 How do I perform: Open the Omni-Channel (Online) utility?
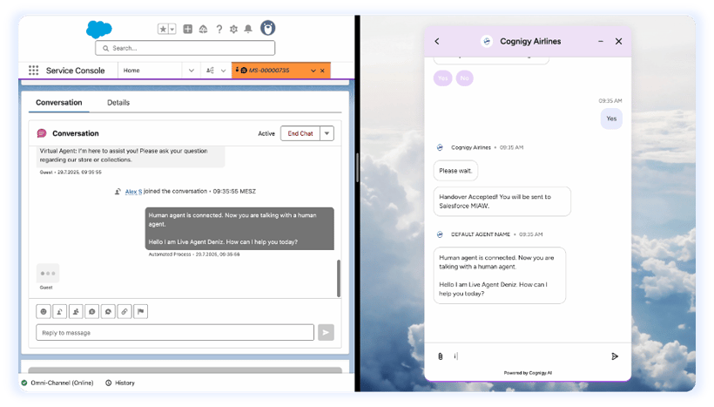[57, 383]
